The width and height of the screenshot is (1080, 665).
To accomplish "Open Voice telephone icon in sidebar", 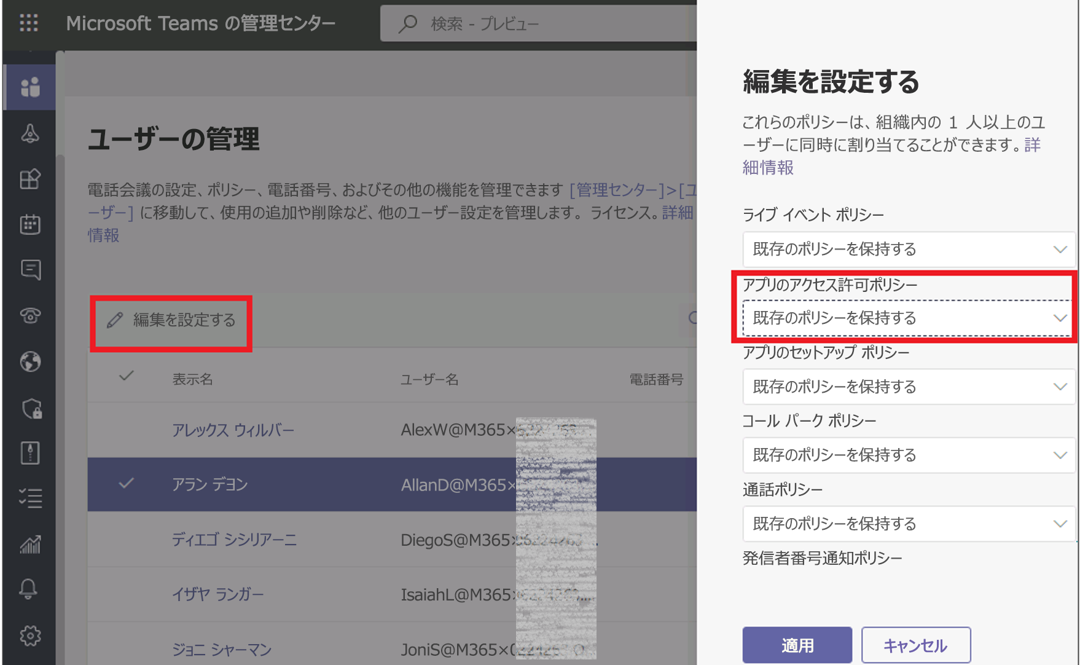I will click(x=30, y=315).
